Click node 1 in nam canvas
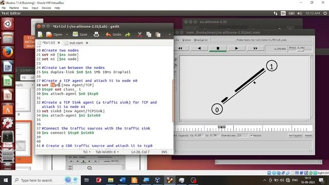329x185 pixels. pos(272,66)
